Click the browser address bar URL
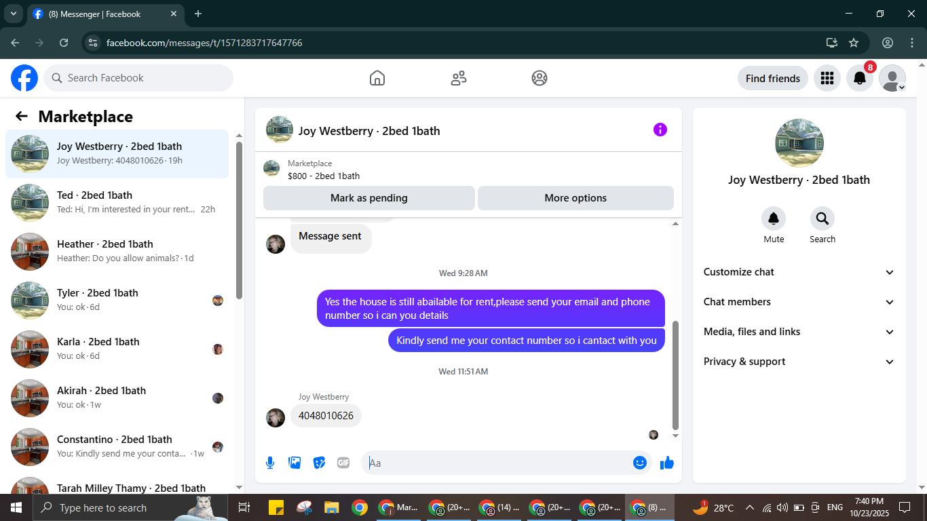The width and height of the screenshot is (927, 521). click(204, 43)
